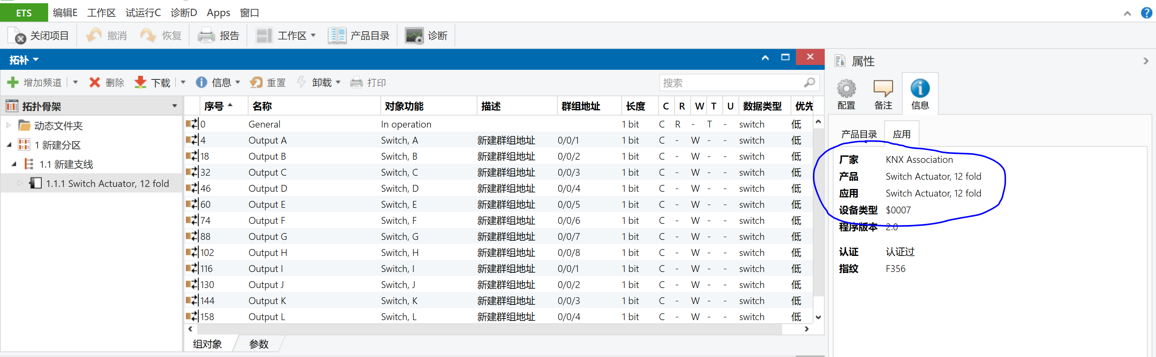The image size is (1156, 357).
Task: Switch to the Parameters tab at bottom
Action: (259, 344)
